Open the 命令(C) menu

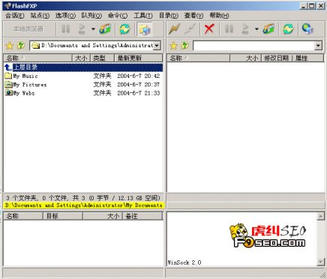point(118,16)
